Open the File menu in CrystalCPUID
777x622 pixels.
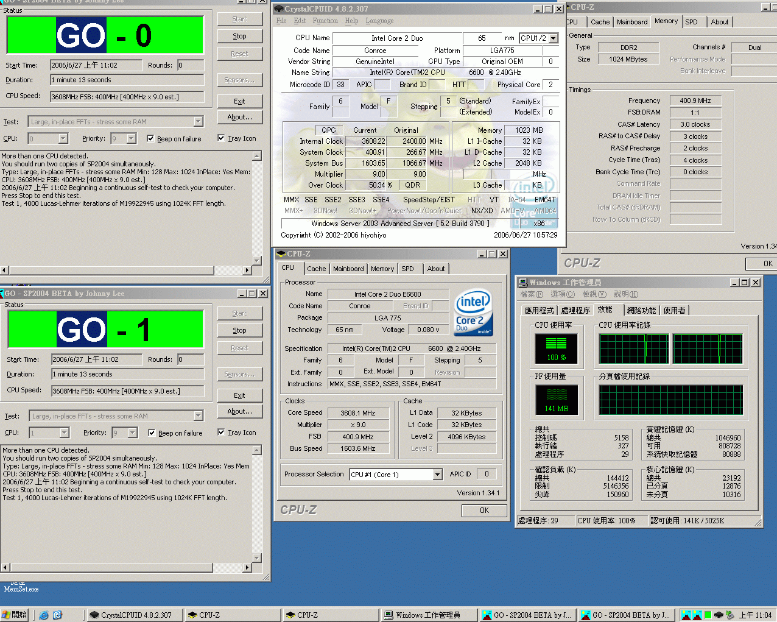click(281, 21)
